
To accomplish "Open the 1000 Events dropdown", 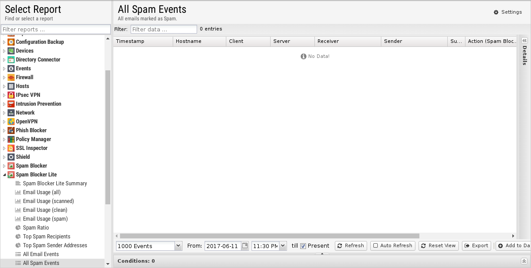I will click(x=178, y=246).
